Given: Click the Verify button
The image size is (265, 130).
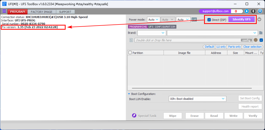Looking at the screenshot, I should (253, 116).
